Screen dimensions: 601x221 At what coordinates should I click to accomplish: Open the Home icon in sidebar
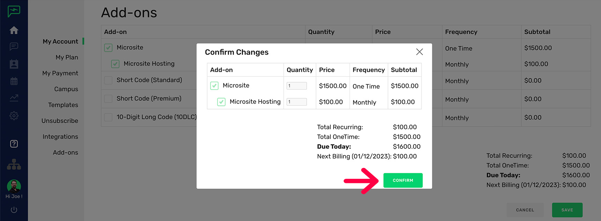(x=14, y=30)
